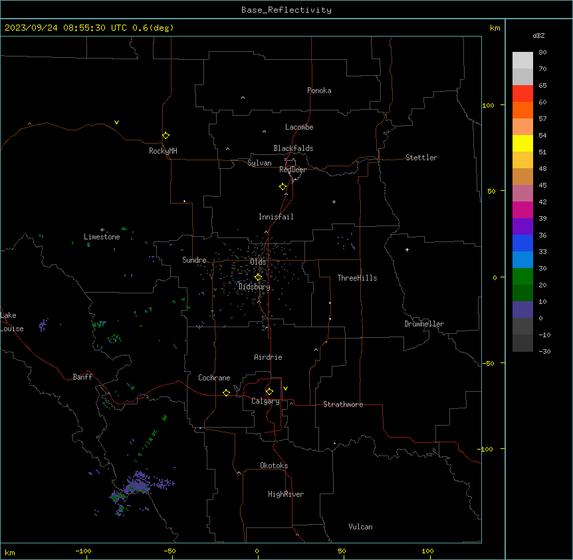Select the Olds city label
This screenshot has height=560, width=573.
point(258,262)
